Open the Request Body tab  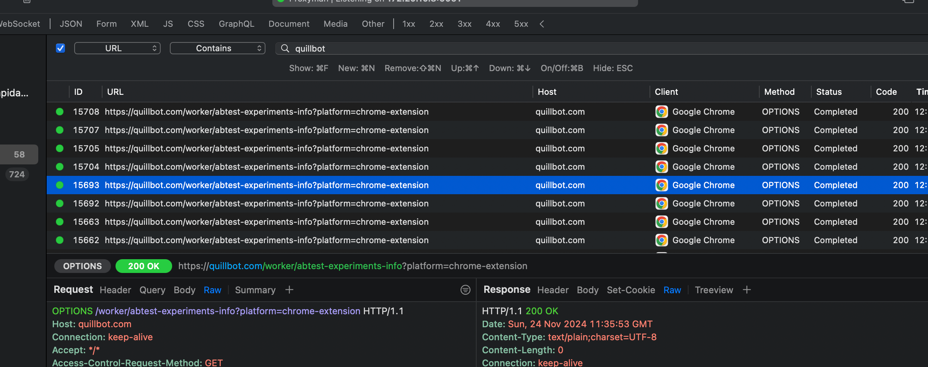184,290
